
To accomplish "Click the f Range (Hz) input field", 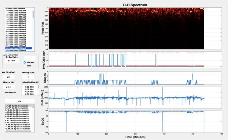I will (9, 87).
